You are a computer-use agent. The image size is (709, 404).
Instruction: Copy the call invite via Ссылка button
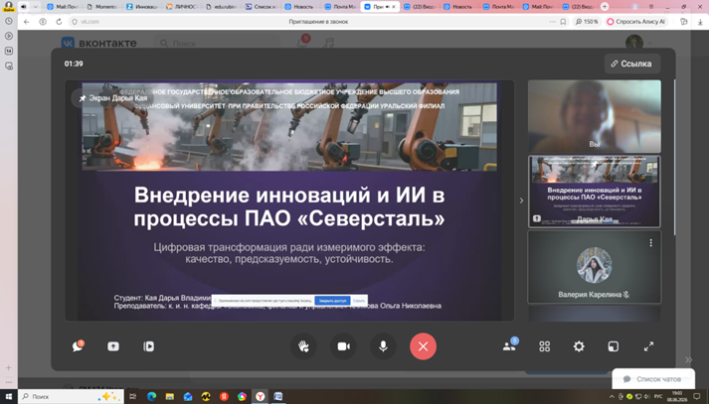pyautogui.click(x=632, y=64)
